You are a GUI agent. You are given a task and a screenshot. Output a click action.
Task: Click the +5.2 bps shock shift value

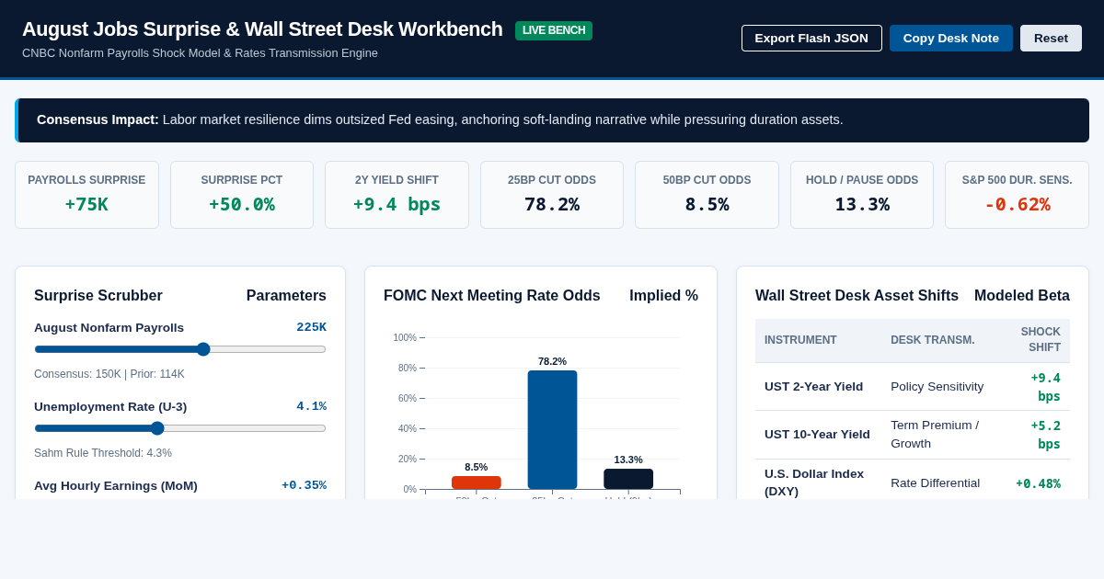coord(1046,435)
